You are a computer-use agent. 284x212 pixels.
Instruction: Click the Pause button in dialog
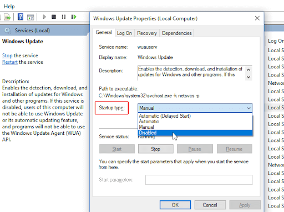pyautogui.click(x=195, y=149)
